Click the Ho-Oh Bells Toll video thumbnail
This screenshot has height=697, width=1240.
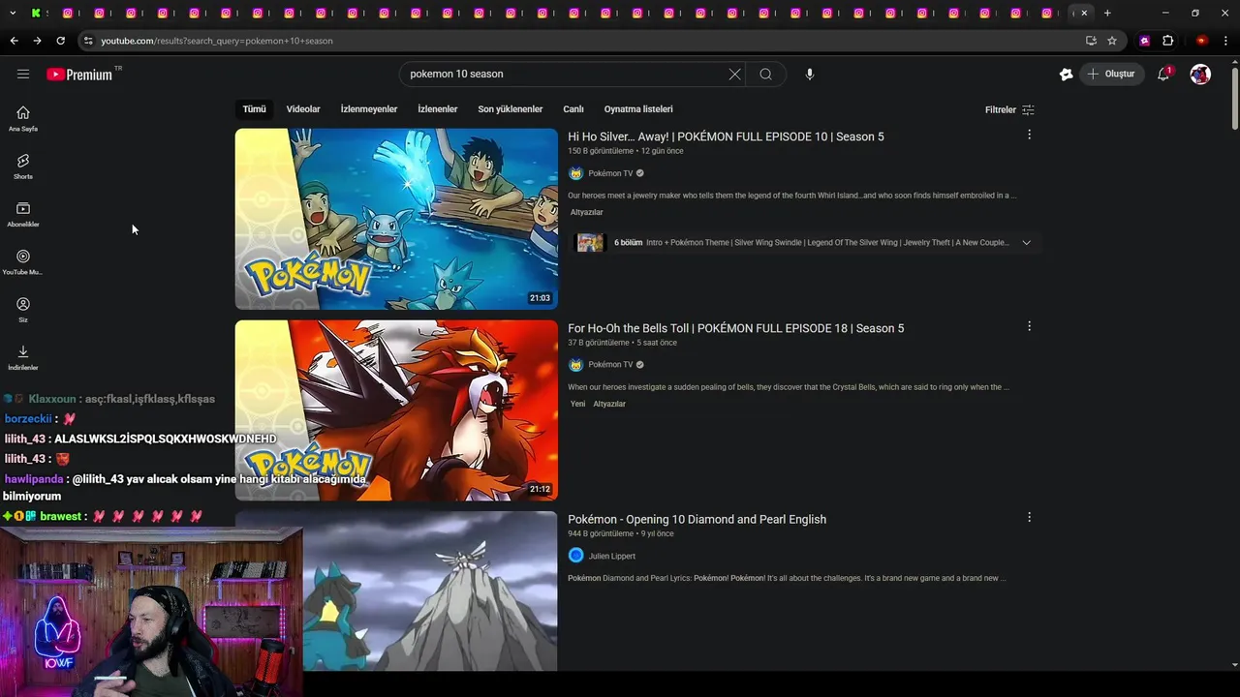(x=396, y=410)
